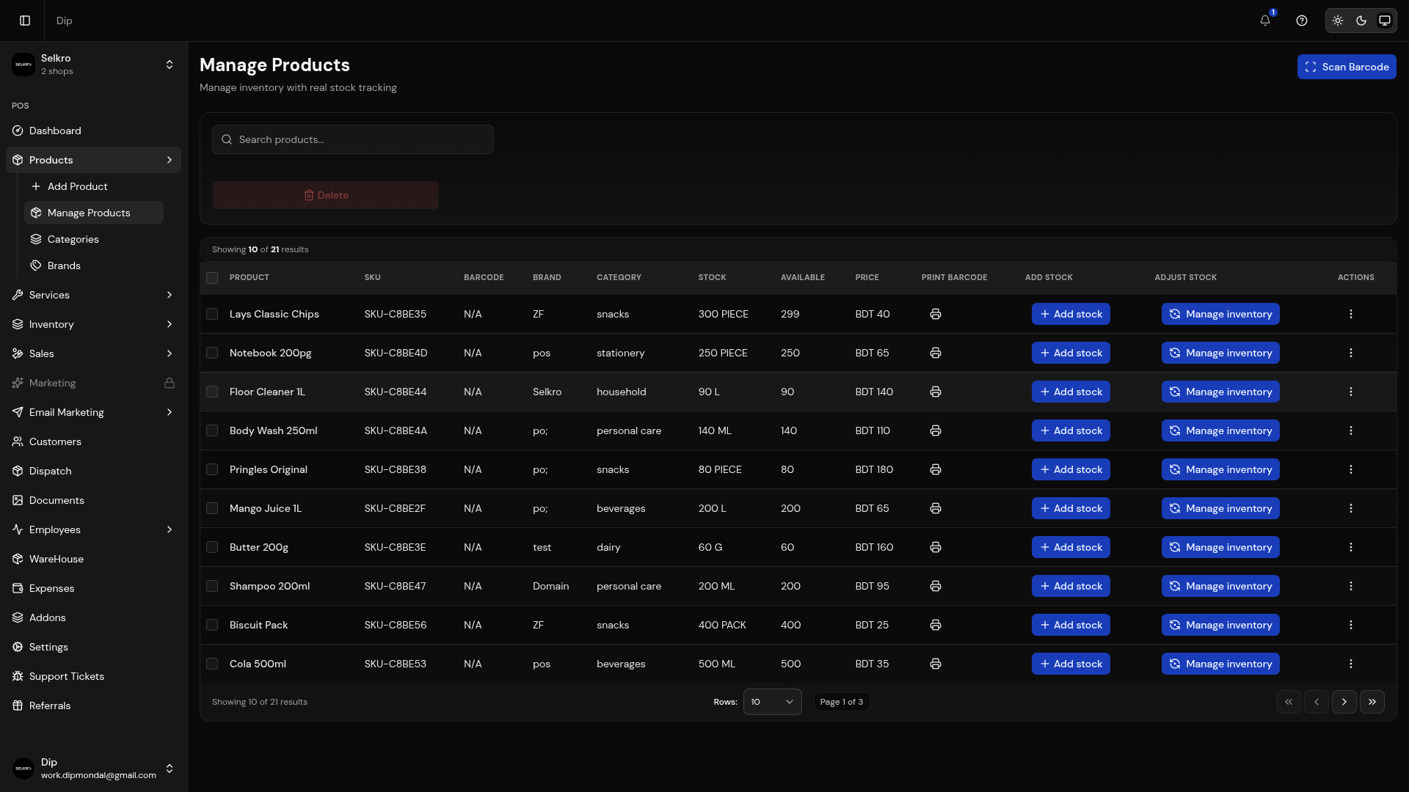Screen dimensions: 1409x792
Task: Check the Lays Classic Chips row
Action: pos(212,314)
